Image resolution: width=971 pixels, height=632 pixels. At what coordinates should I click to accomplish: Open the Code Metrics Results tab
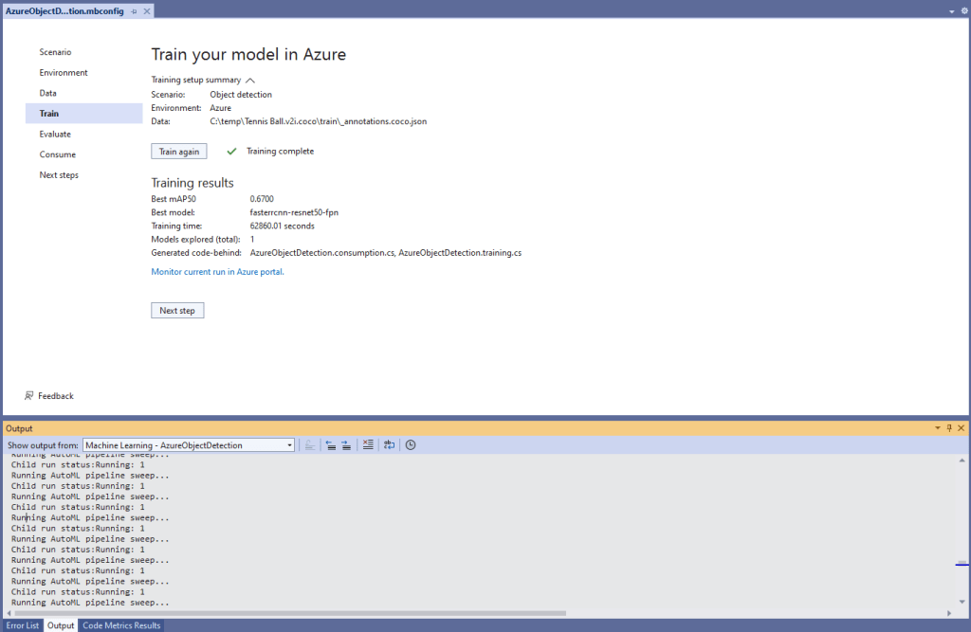coord(120,625)
